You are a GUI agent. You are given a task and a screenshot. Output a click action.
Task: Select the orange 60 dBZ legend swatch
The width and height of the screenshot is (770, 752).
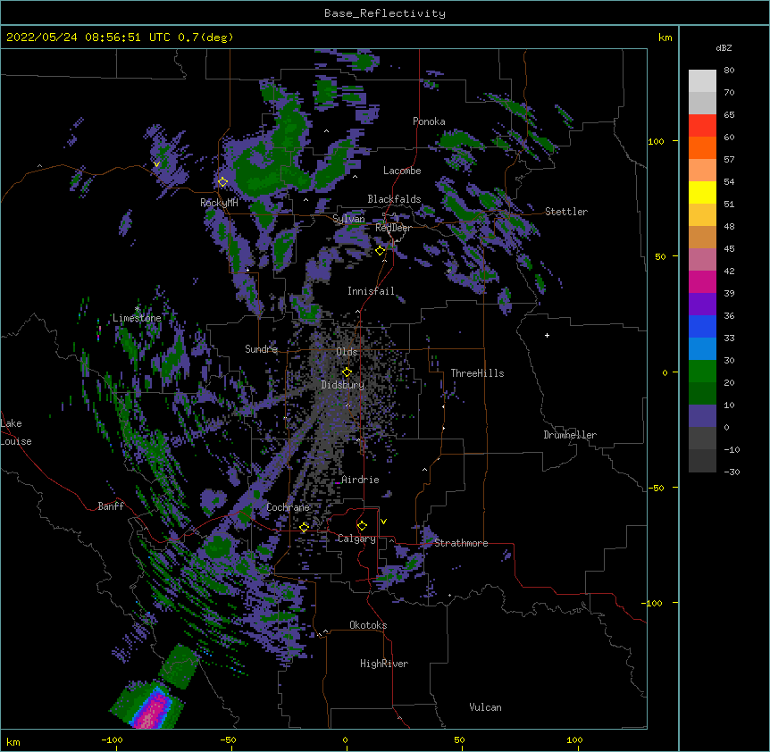(702, 147)
